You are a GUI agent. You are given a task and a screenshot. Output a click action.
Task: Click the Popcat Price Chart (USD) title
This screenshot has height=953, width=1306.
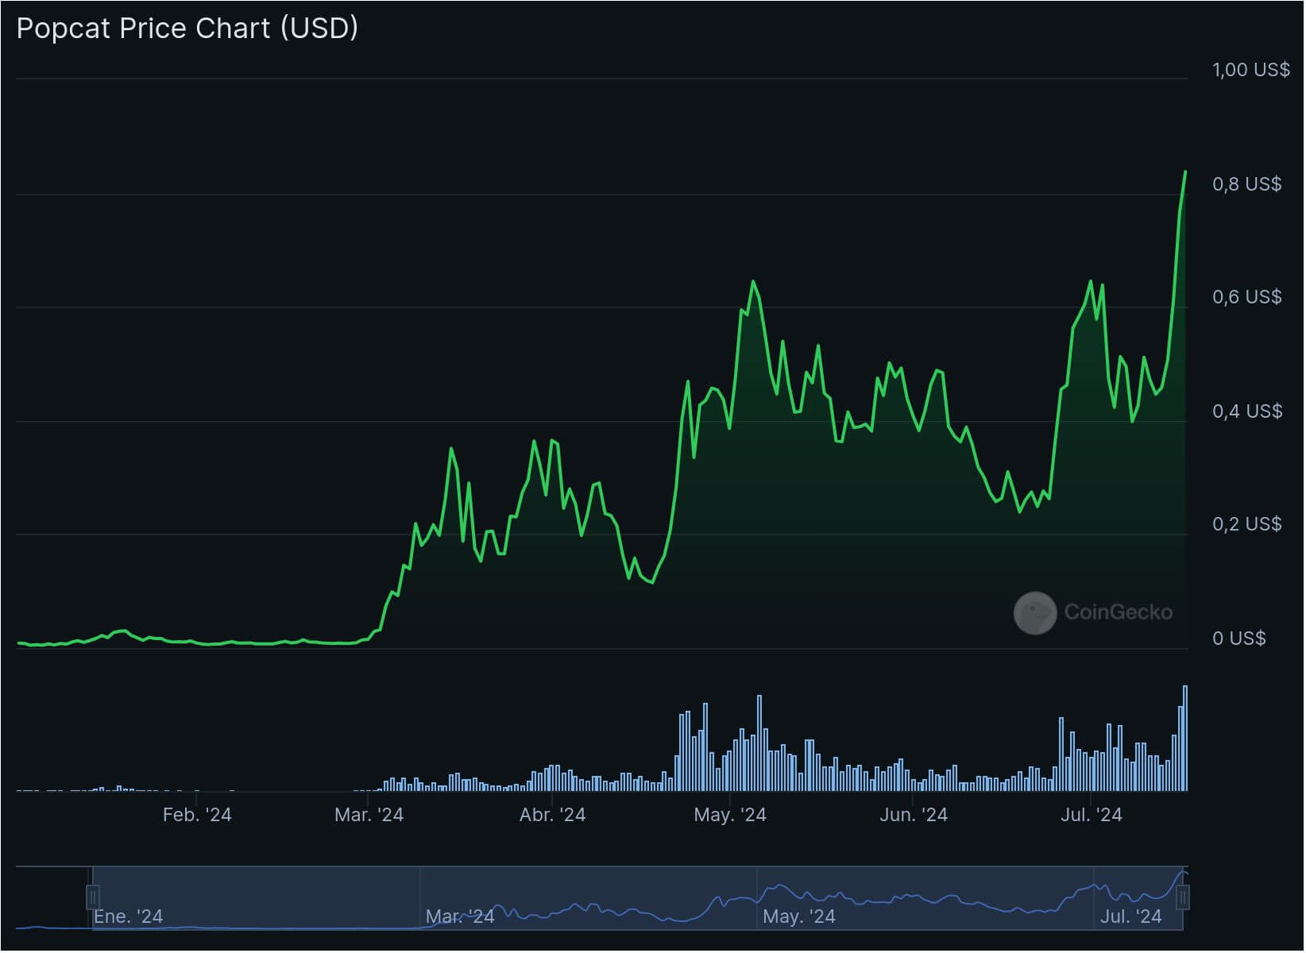pyautogui.click(x=187, y=29)
